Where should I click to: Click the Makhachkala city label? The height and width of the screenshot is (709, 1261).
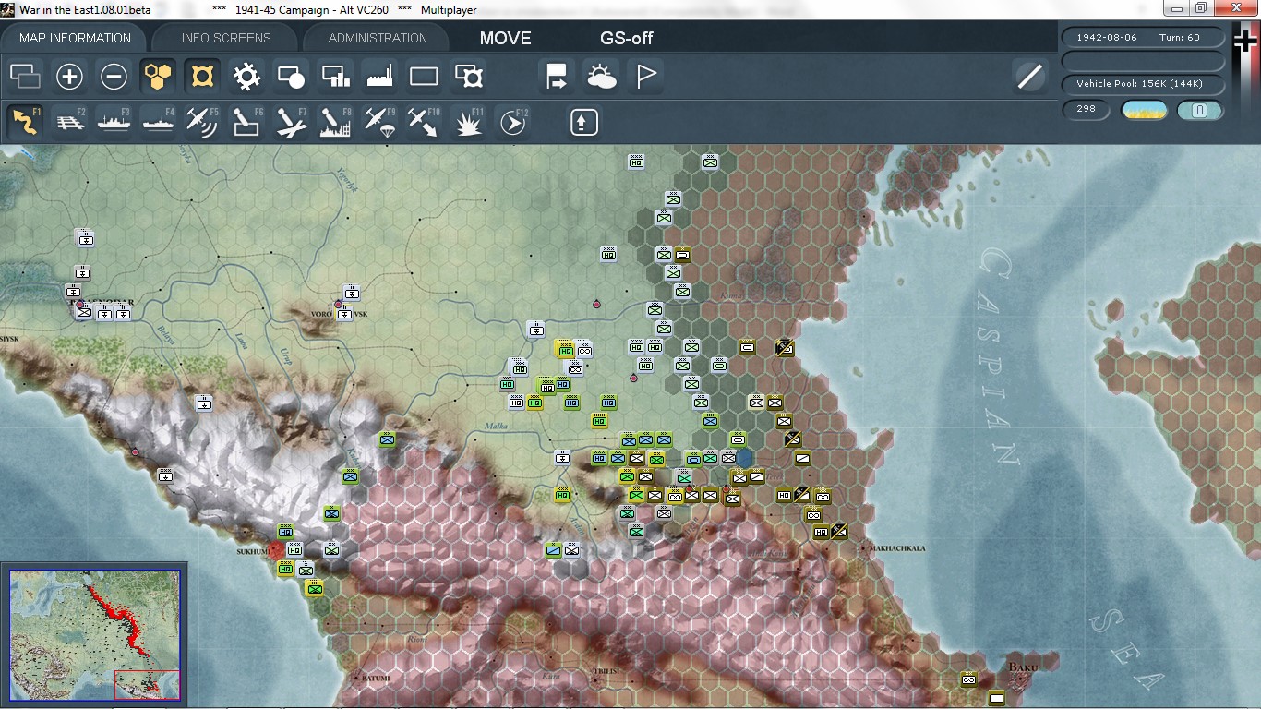click(896, 548)
